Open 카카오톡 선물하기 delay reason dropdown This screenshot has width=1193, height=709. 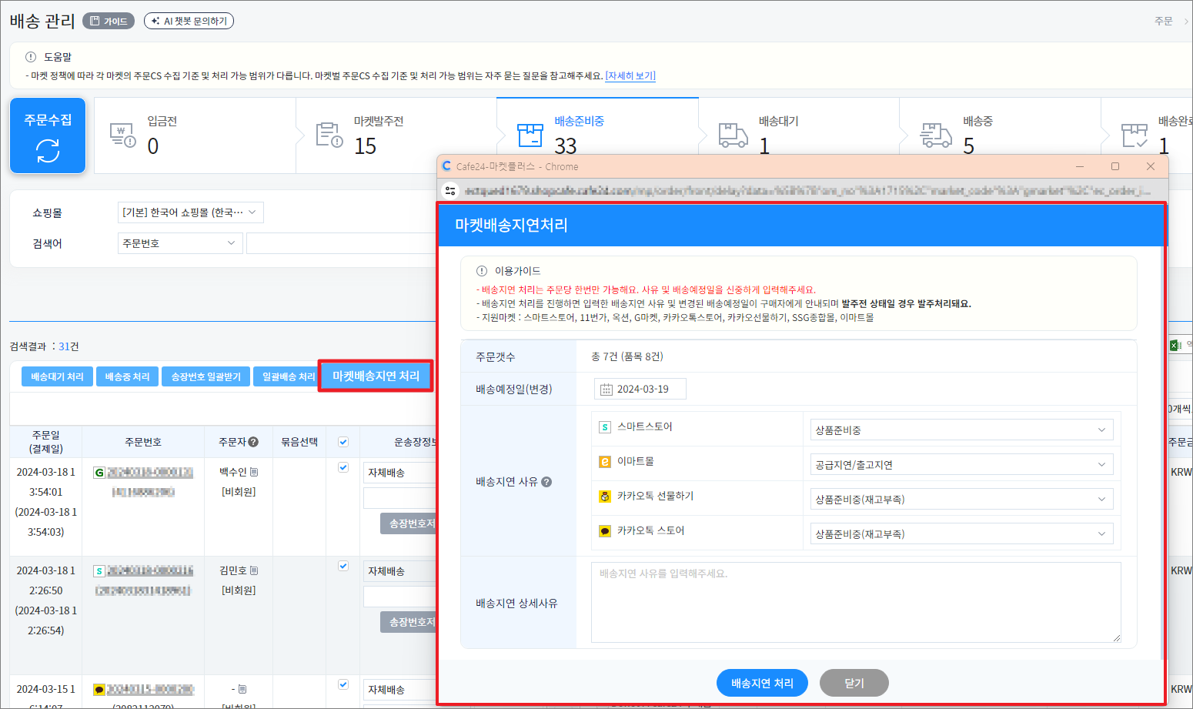[961, 500]
